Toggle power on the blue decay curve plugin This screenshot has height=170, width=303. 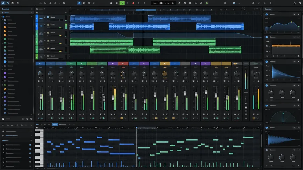pyautogui.click(x=267, y=62)
